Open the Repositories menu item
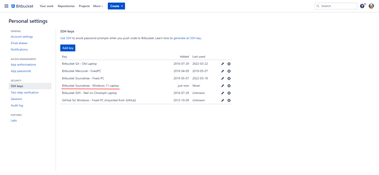Image resolution: width=379 pixels, height=175 pixels. coord(66,6)
